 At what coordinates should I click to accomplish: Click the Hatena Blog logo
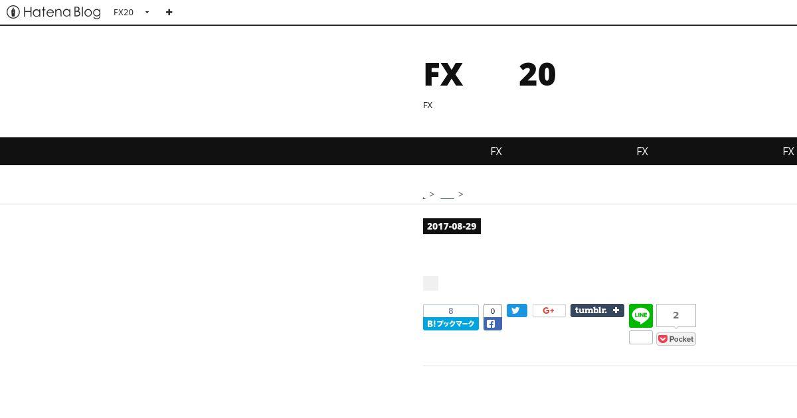(x=54, y=12)
